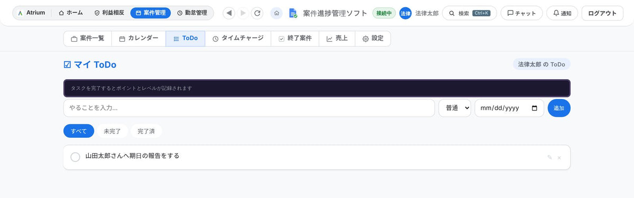The width and height of the screenshot is (634, 198).
Task: Click the round home icon button
Action: pos(276,13)
